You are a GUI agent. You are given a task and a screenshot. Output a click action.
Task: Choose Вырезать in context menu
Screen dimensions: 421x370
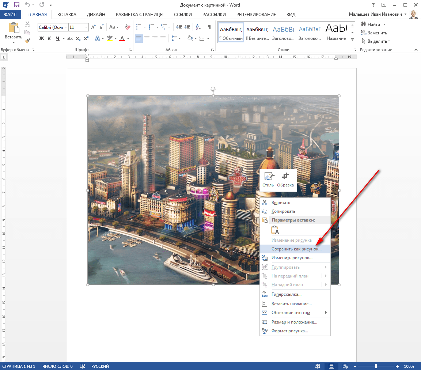pos(295,203)
